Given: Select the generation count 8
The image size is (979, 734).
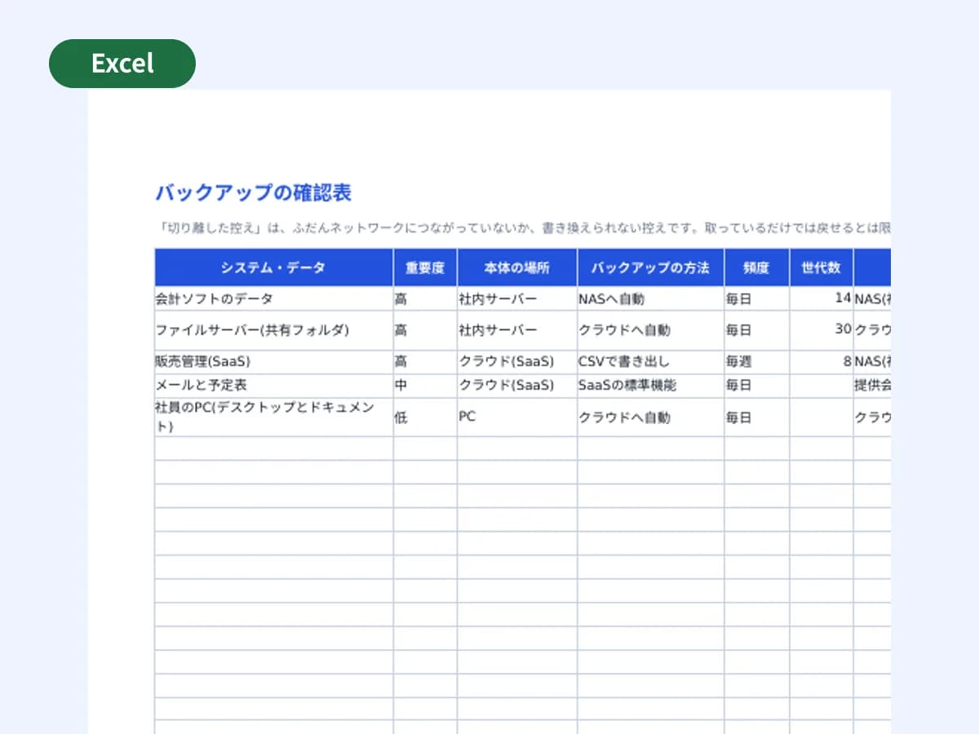Looking at the screenshot, I should 822,362.
